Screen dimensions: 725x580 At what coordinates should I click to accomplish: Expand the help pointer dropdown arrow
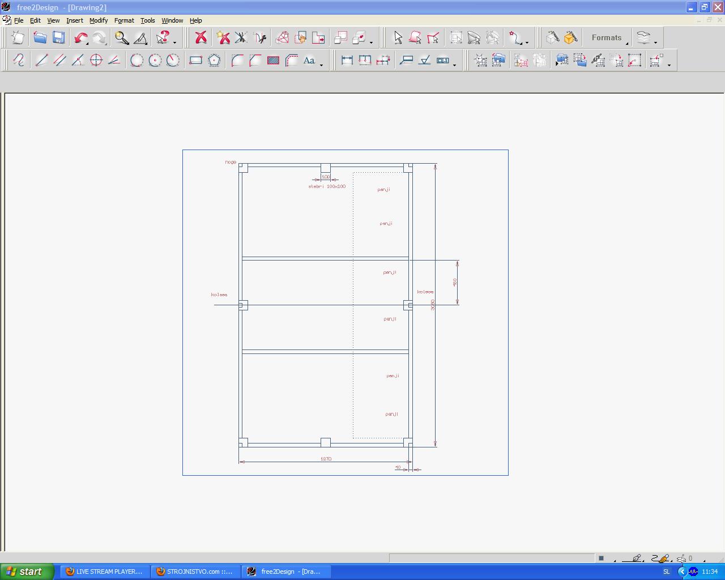(x=174, y=42)
